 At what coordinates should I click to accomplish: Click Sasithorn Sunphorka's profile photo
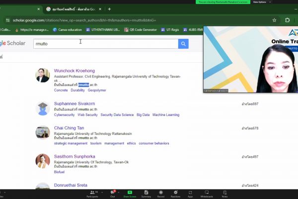(x=43, y=161)
